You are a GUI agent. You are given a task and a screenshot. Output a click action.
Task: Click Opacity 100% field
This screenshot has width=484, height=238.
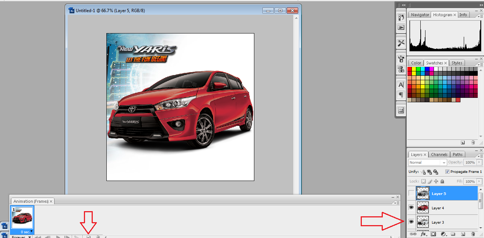470,162
